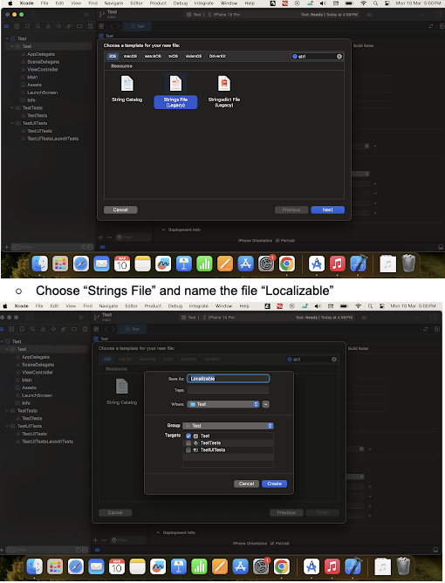Open Product menu in lower menu bar

pos(153,306)
